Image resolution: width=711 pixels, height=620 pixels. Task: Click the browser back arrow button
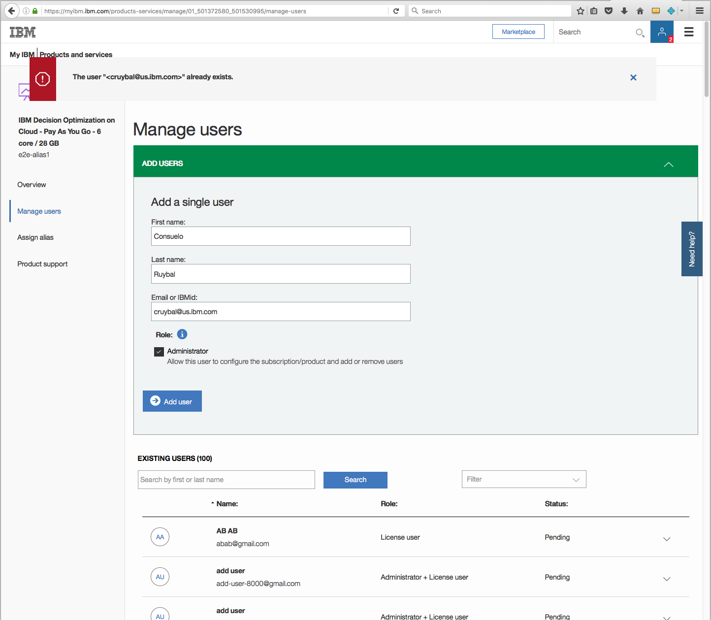11,11
